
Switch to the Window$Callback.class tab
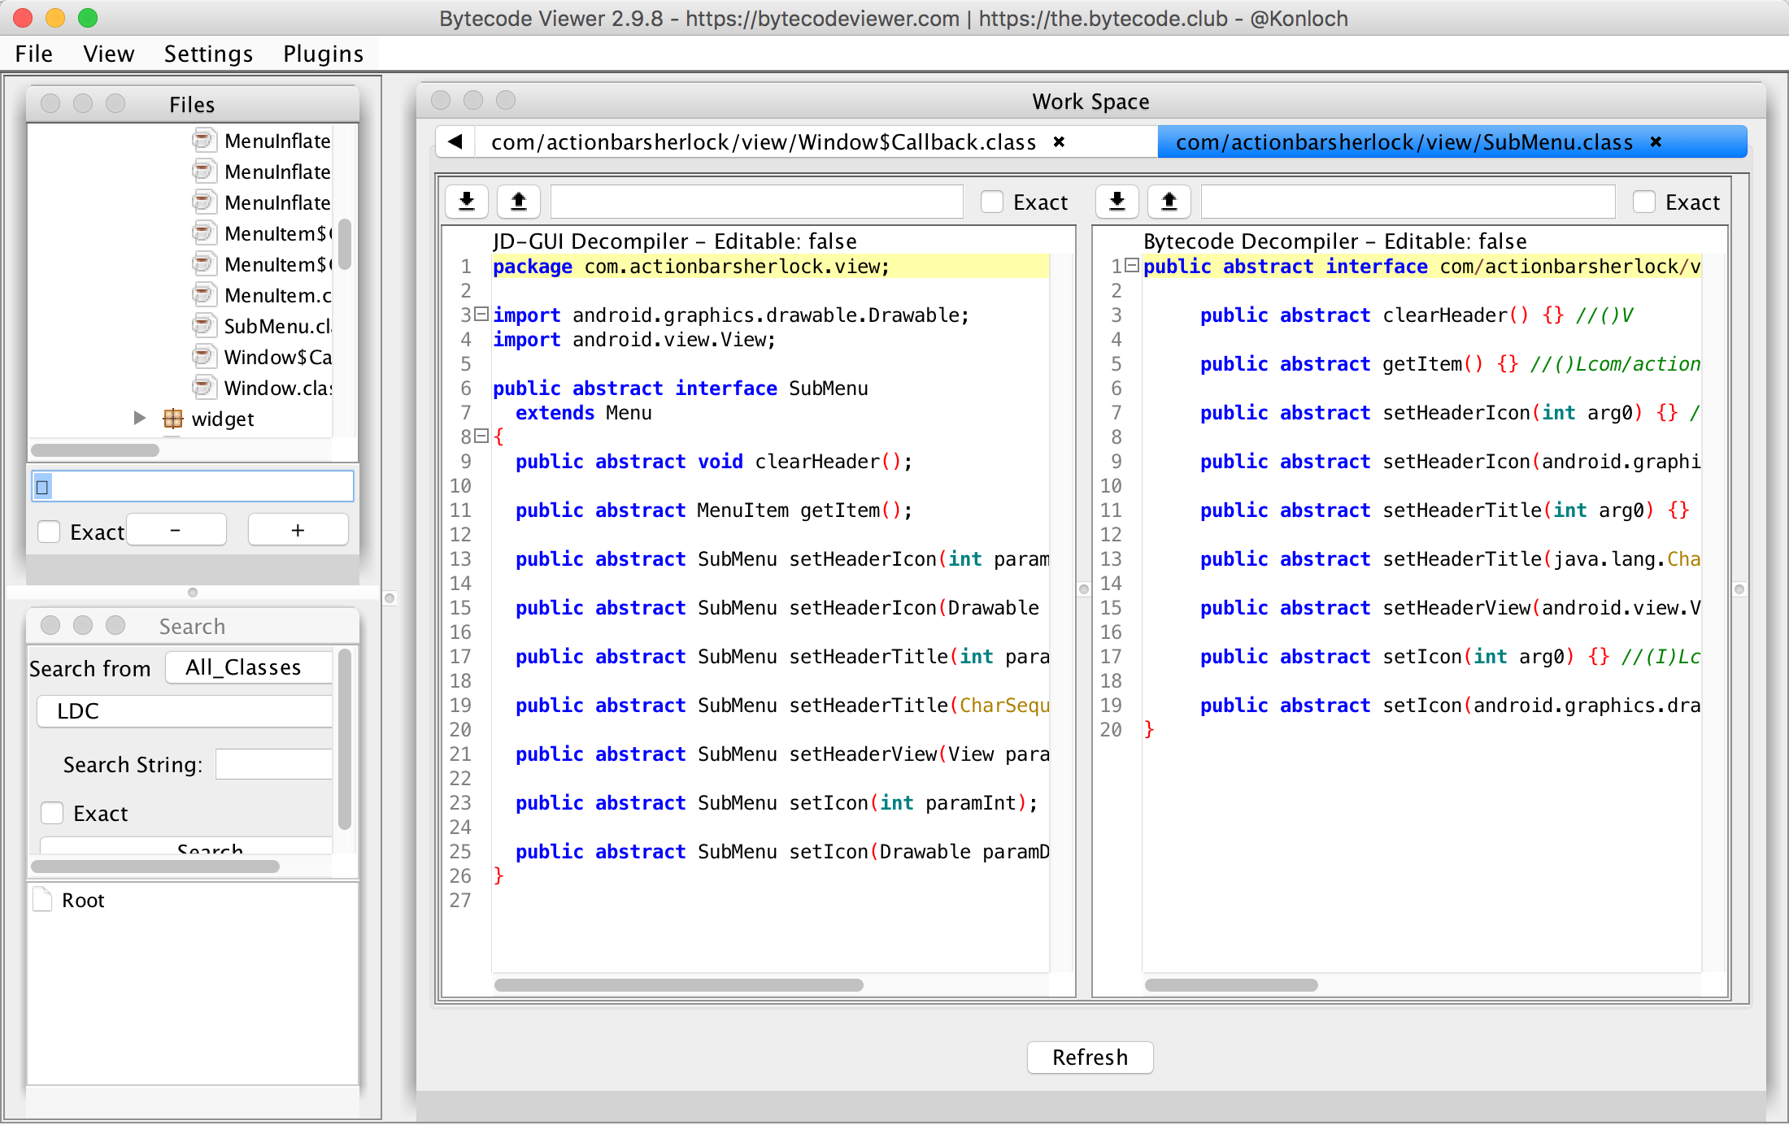pos(763,142)
